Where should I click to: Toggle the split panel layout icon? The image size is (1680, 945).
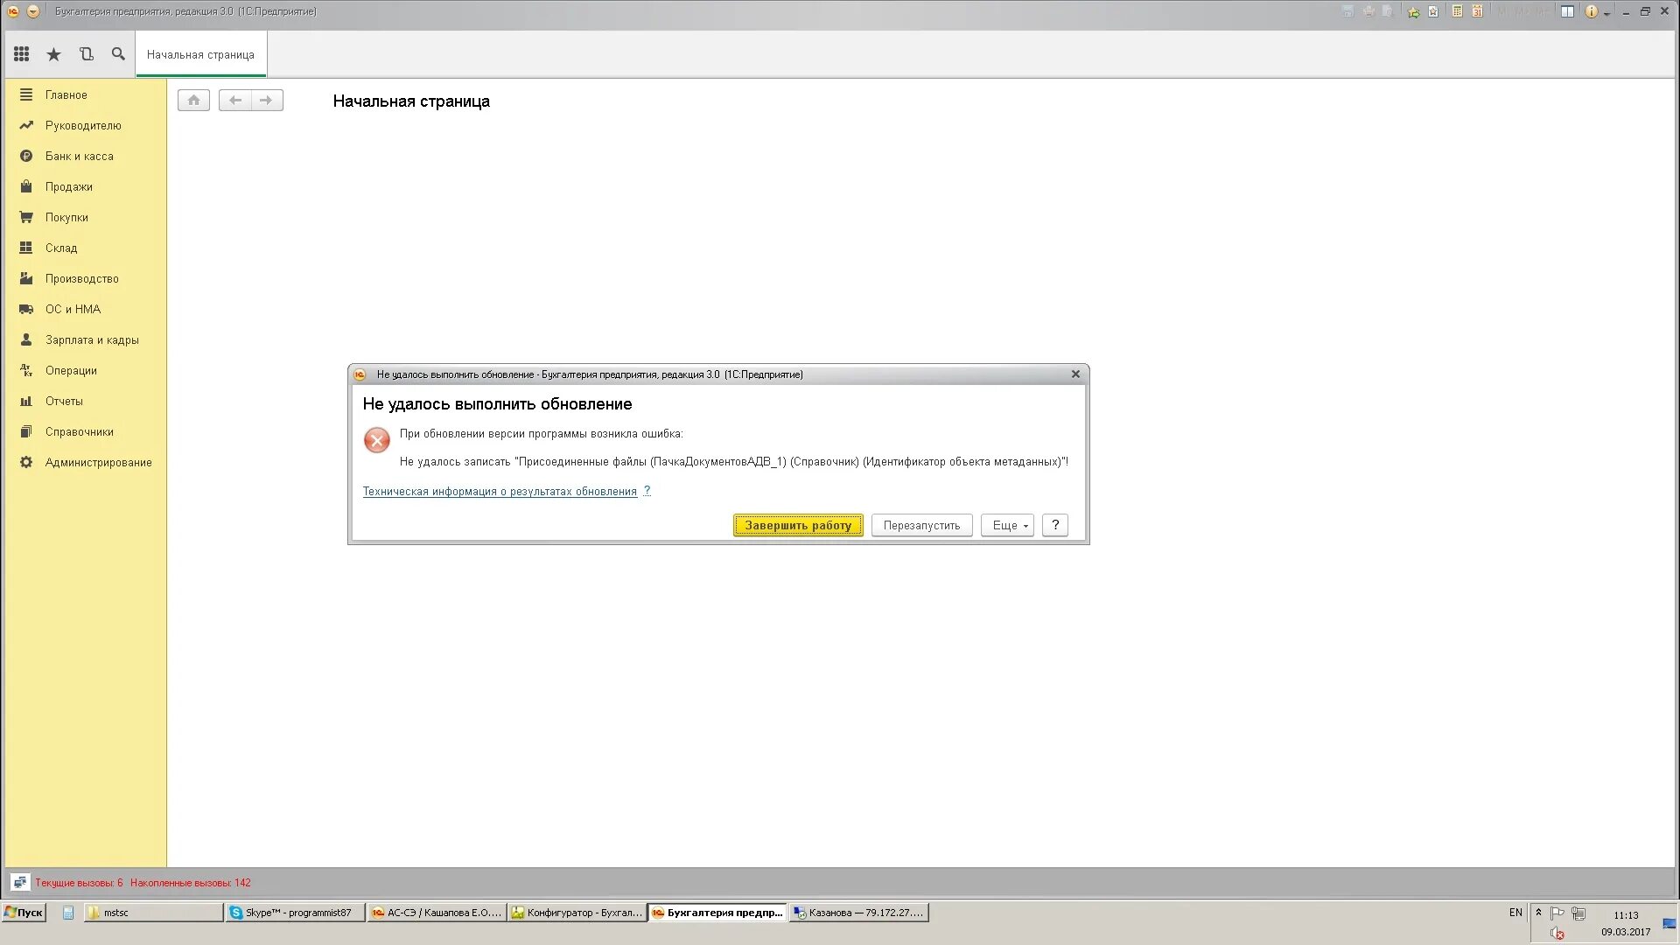pos(1567,11)
